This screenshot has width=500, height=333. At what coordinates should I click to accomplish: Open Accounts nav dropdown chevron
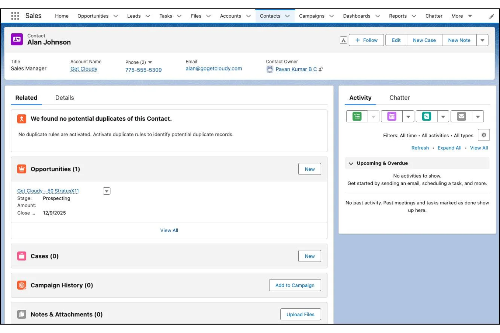pyautogui.click(x=248, y=16)
